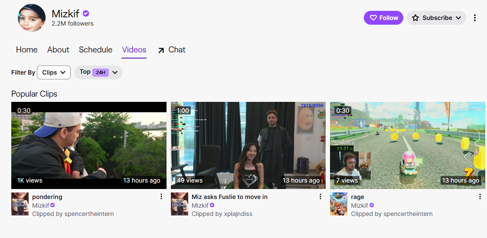Pop out the Chat tab
This screenshot has height=238, width=487.
[171, 50]
